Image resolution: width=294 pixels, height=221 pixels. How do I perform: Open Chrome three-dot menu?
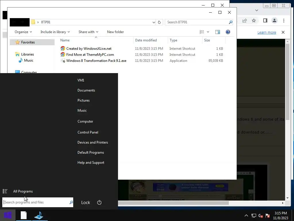284,20
